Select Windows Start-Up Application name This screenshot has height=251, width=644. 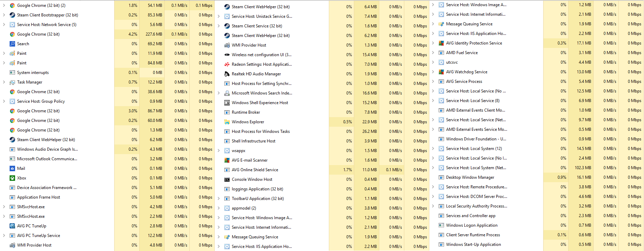(473, 244)
